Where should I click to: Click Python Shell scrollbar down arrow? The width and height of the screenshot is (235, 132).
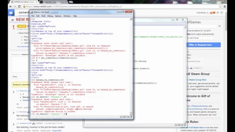coord(131,114)
